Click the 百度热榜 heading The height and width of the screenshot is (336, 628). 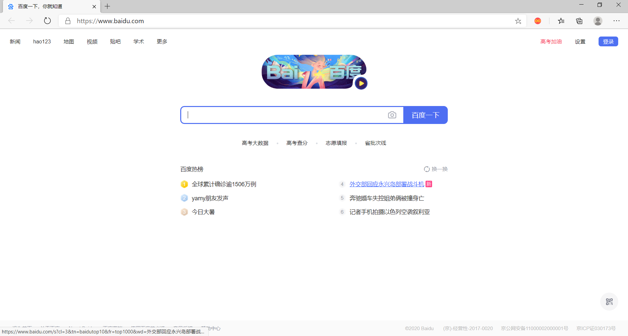pyautogui.click(x=192, y=169)
